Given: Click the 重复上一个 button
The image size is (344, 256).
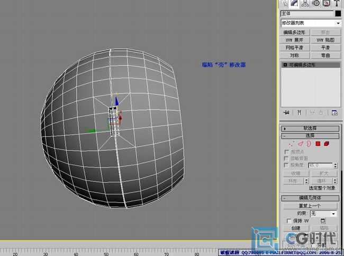Looking at the screenshot, I should [x=310, y=206].
